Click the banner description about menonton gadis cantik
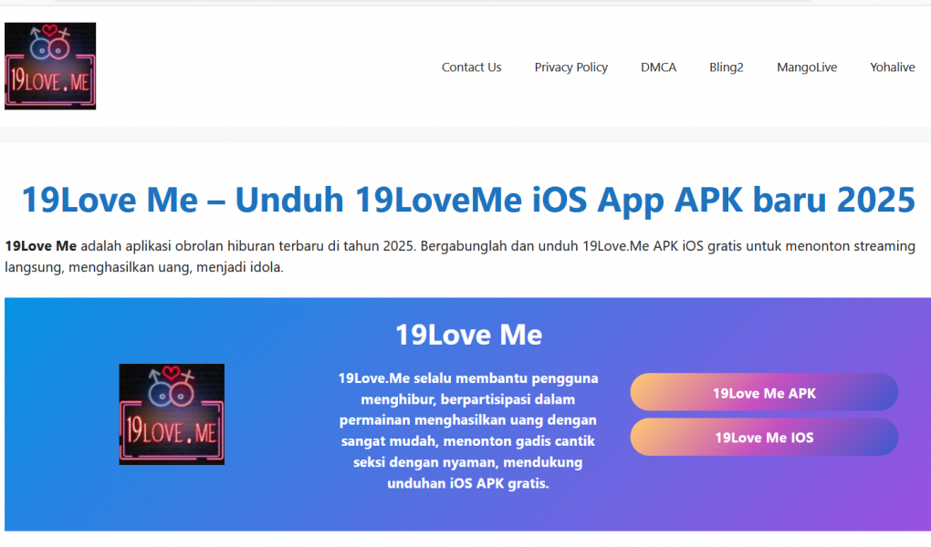 (x=468, y=430)
